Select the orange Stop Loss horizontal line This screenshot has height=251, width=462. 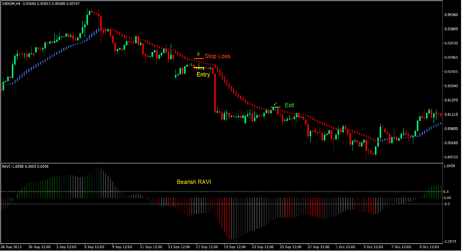(x=198, y=58)
